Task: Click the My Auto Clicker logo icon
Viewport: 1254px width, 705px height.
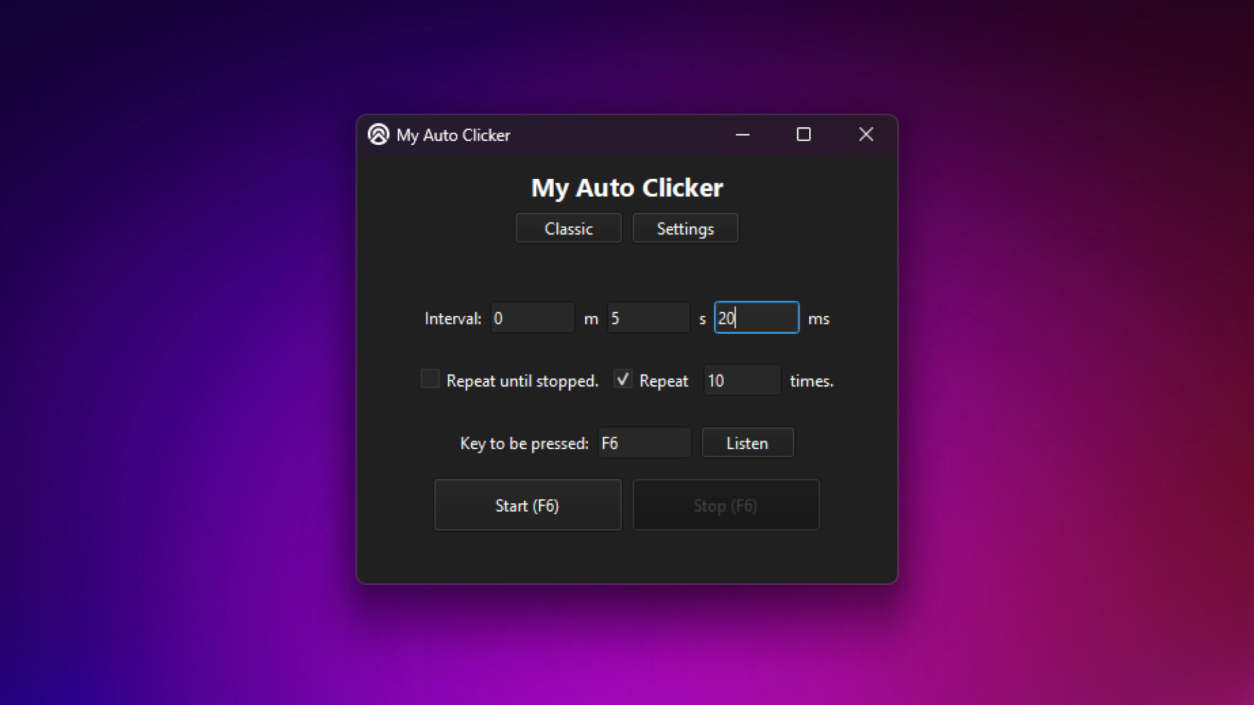Action: [x=379, y=135]
